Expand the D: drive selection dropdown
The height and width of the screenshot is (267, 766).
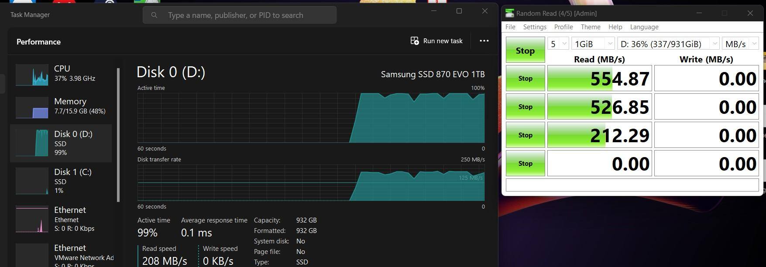pos(668,44)
